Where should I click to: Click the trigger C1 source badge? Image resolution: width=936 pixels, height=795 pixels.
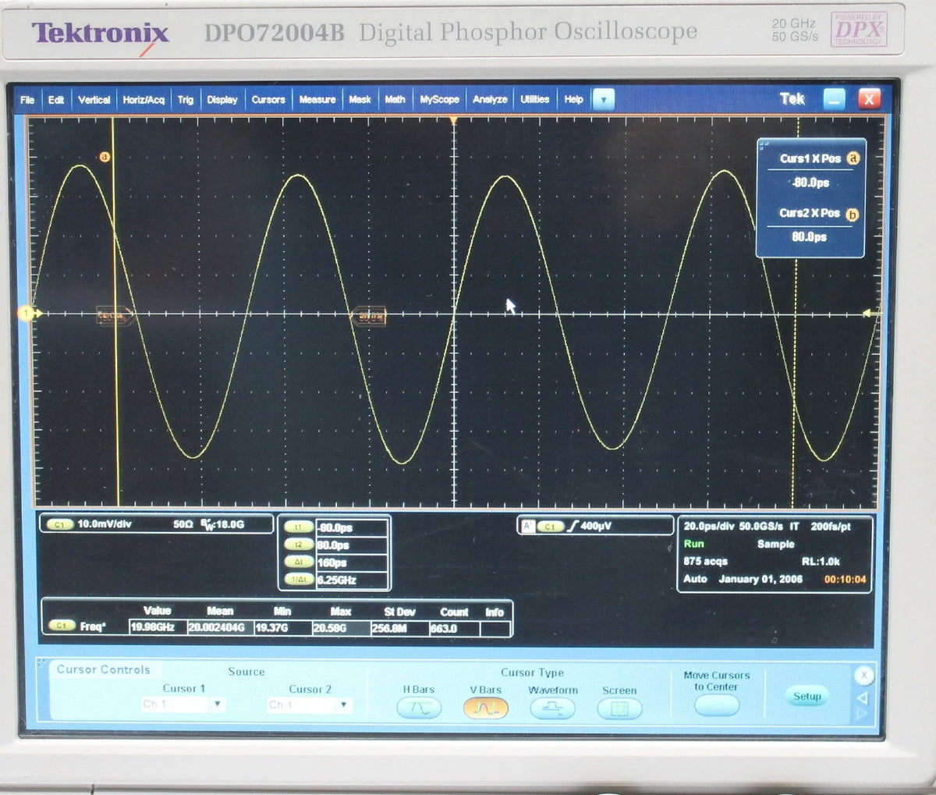click(x=551, y=527)
